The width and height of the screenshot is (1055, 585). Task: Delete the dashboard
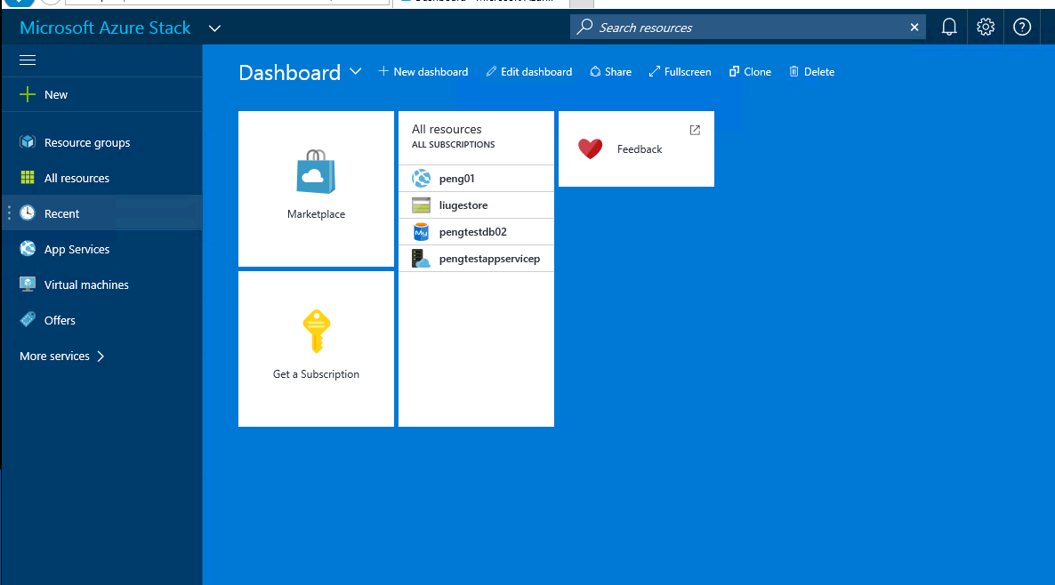click(x=811, y=71)
